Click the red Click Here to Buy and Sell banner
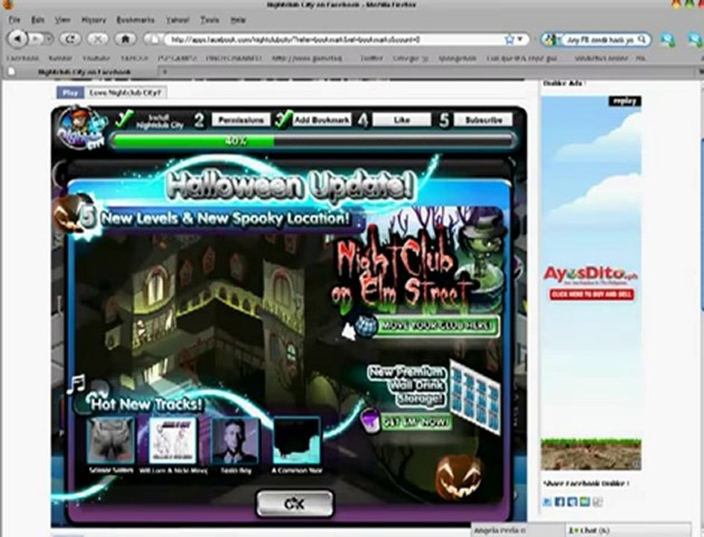Viewport: 704px width, 537px height. click(x=592, y=295)
